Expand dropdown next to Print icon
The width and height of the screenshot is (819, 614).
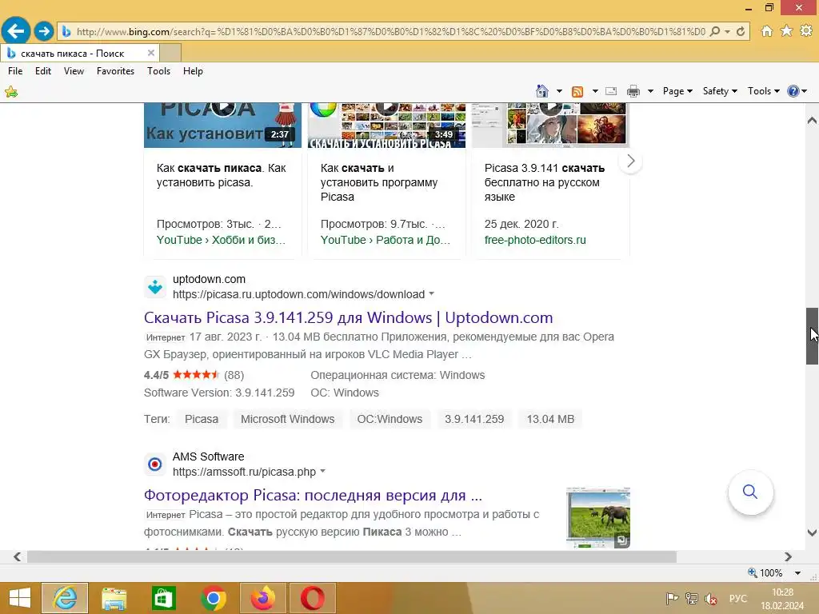click(650, 91)
